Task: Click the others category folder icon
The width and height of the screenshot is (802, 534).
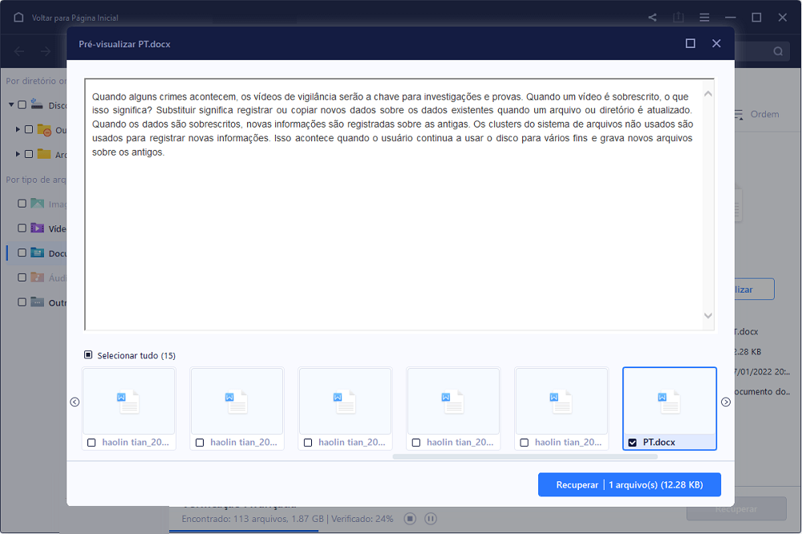Action: point(38,301)
